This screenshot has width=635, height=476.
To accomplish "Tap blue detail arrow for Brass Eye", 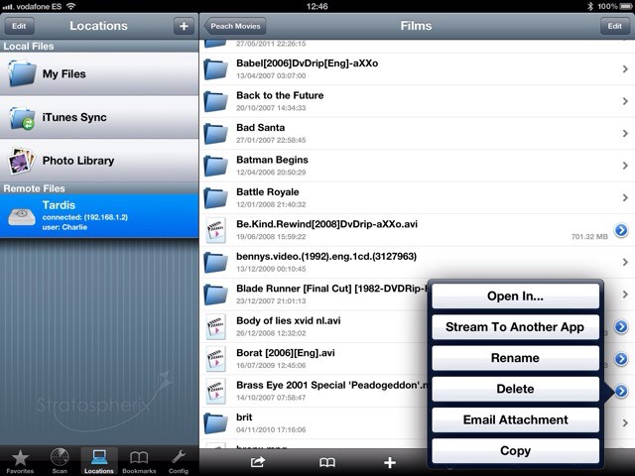I will 621,391.
